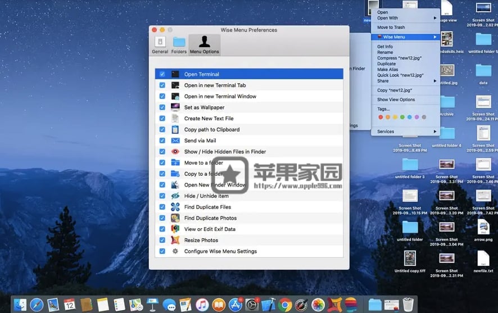Apply the green tag color
The image size is (498, 313).
402,117
